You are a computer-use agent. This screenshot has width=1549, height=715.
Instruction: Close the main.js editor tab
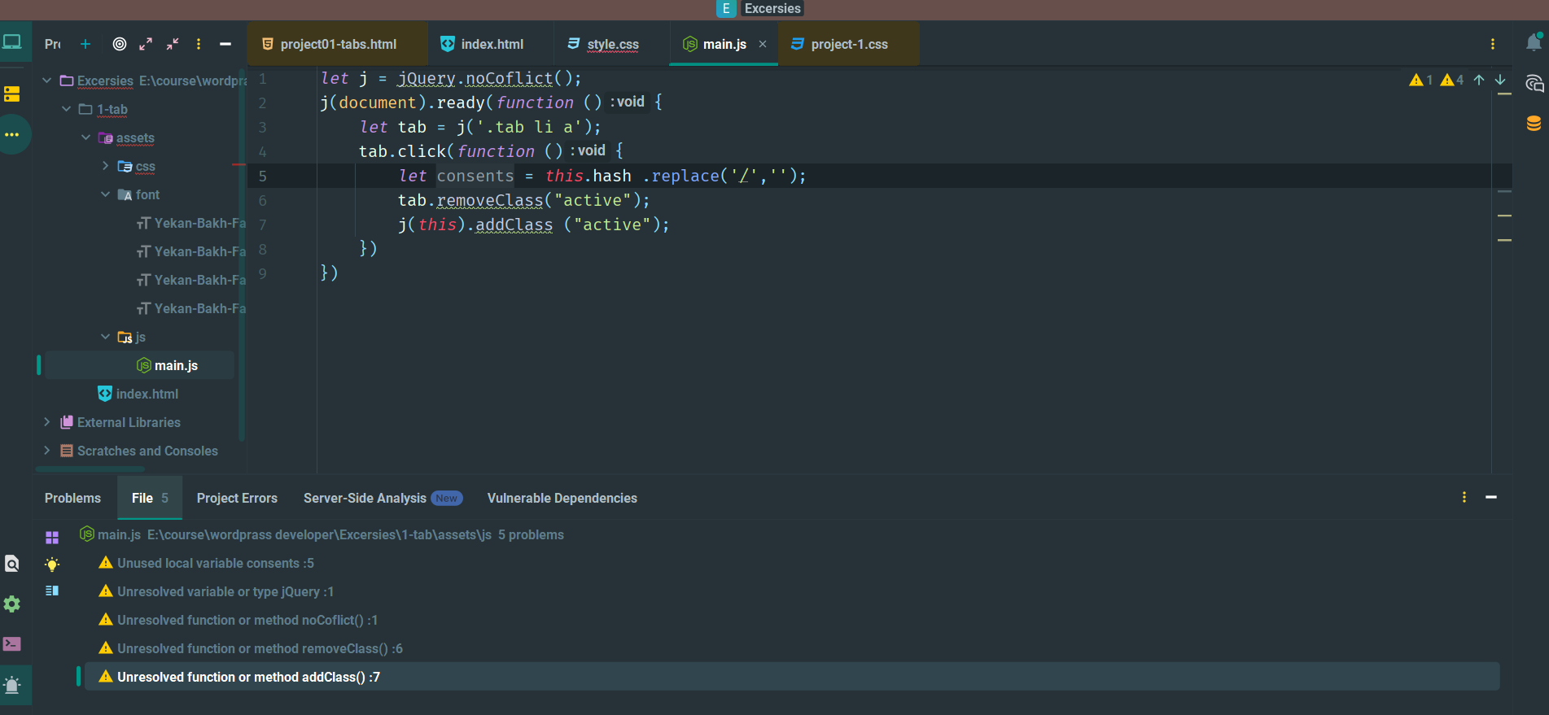click(763, 44)
